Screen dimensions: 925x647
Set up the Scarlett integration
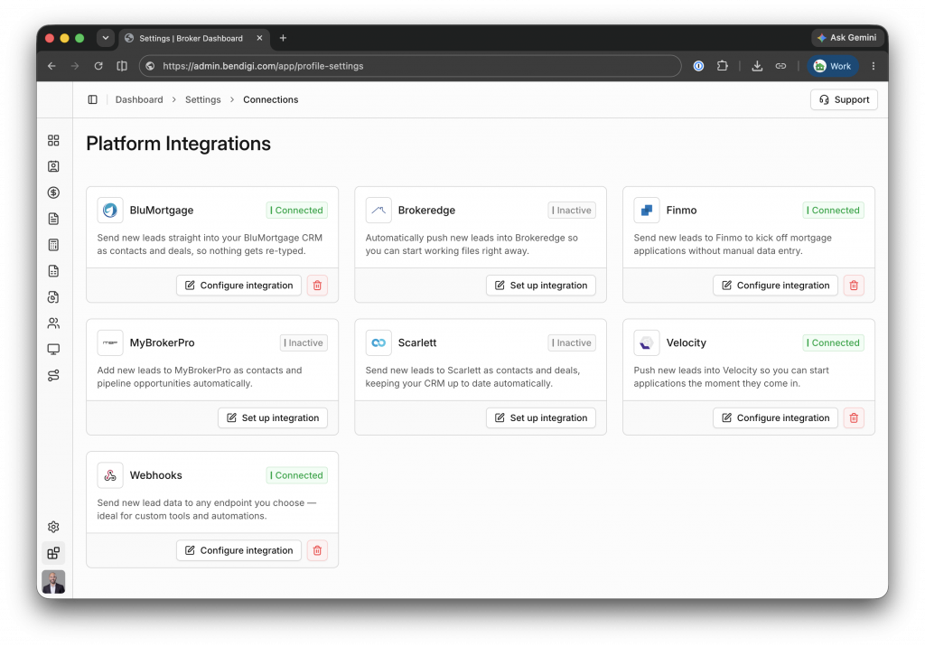point(541,418)
